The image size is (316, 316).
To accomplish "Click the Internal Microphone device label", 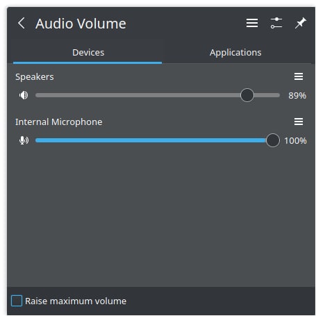I will pyautogui.click(x=58, y=122).
